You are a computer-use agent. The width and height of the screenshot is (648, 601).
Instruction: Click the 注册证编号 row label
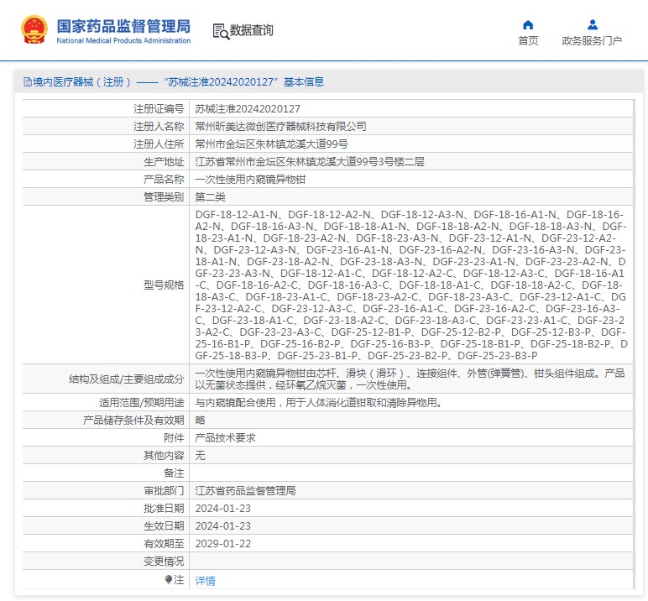tap(159, 109)
